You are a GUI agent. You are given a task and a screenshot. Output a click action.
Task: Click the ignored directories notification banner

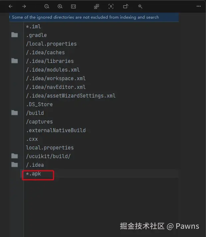85,17
